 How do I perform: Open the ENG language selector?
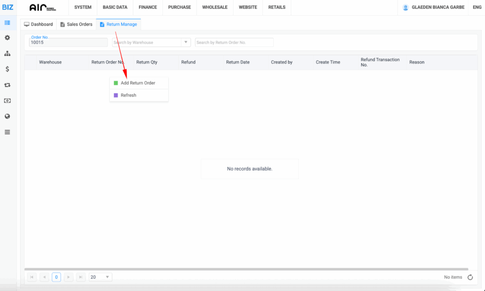[x=477, y=8]
